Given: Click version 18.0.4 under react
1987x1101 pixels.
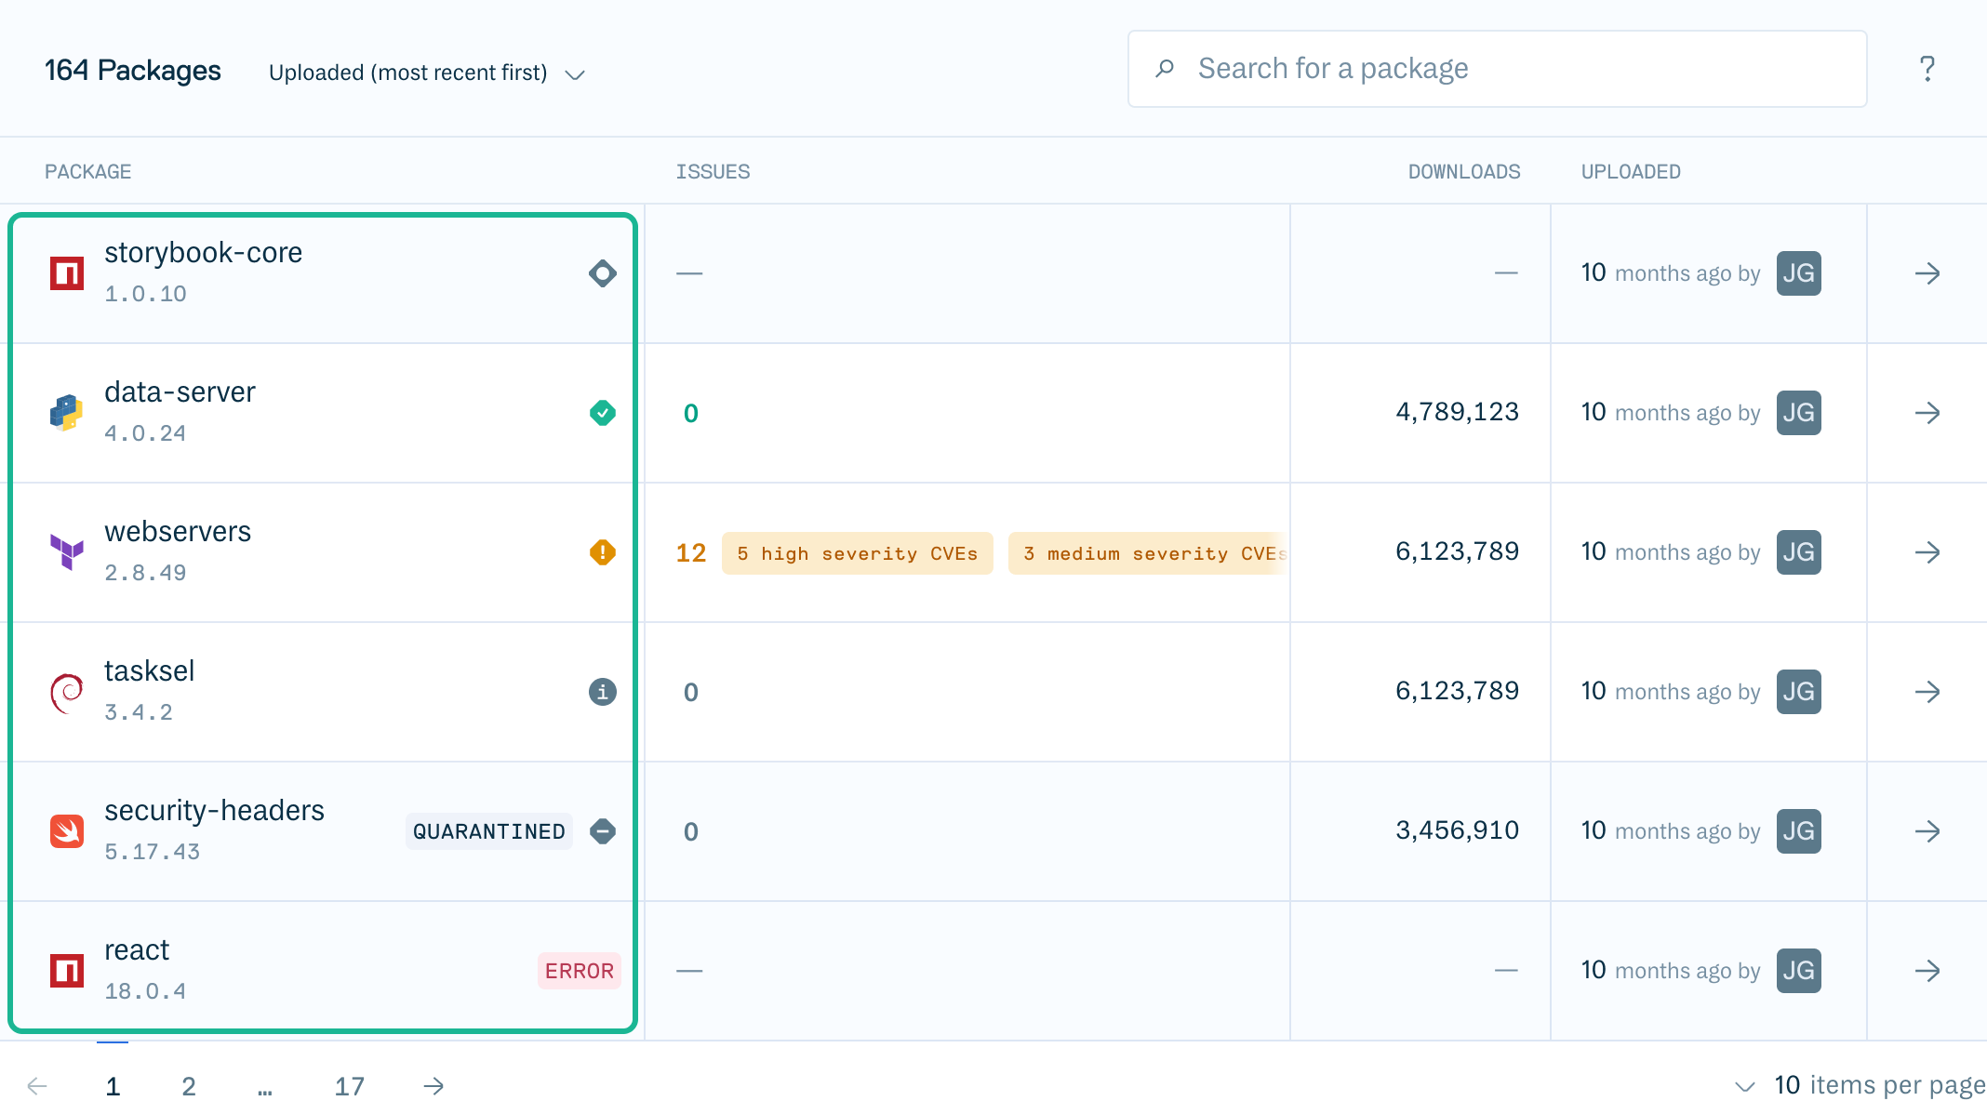Looking at the screenshot, I should pos(145,991).
